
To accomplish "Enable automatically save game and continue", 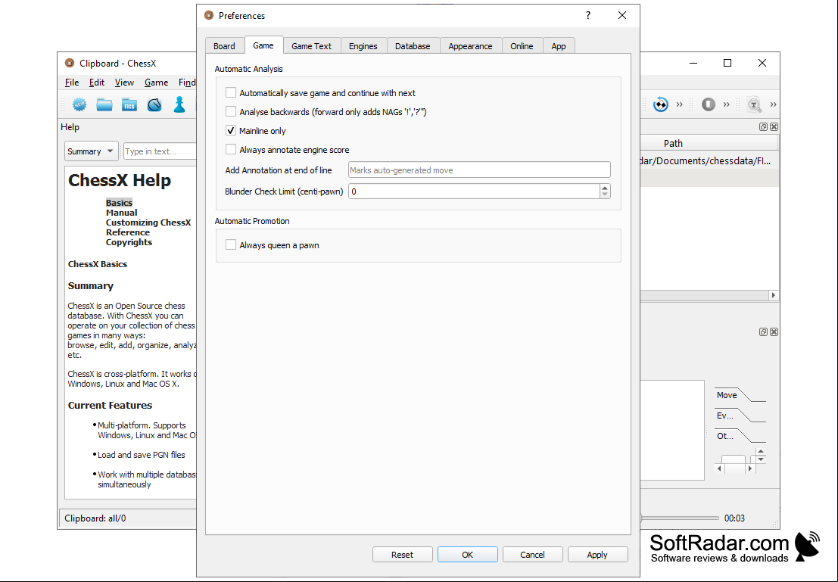I will tap(231, 92).
